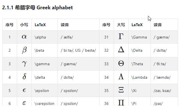
Task: Select the uppercase Theta symbol
Action: (x=121, y=63)
